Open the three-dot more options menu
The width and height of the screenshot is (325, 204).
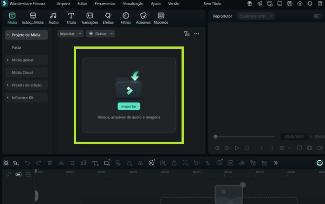click(196, 33)
